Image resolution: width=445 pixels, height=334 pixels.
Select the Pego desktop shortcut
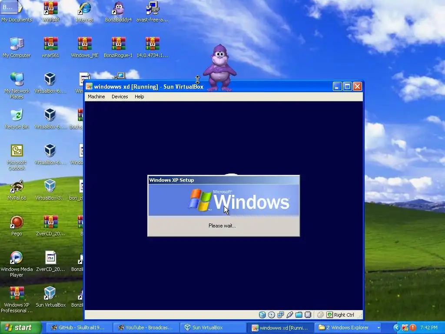pos(17,226)
